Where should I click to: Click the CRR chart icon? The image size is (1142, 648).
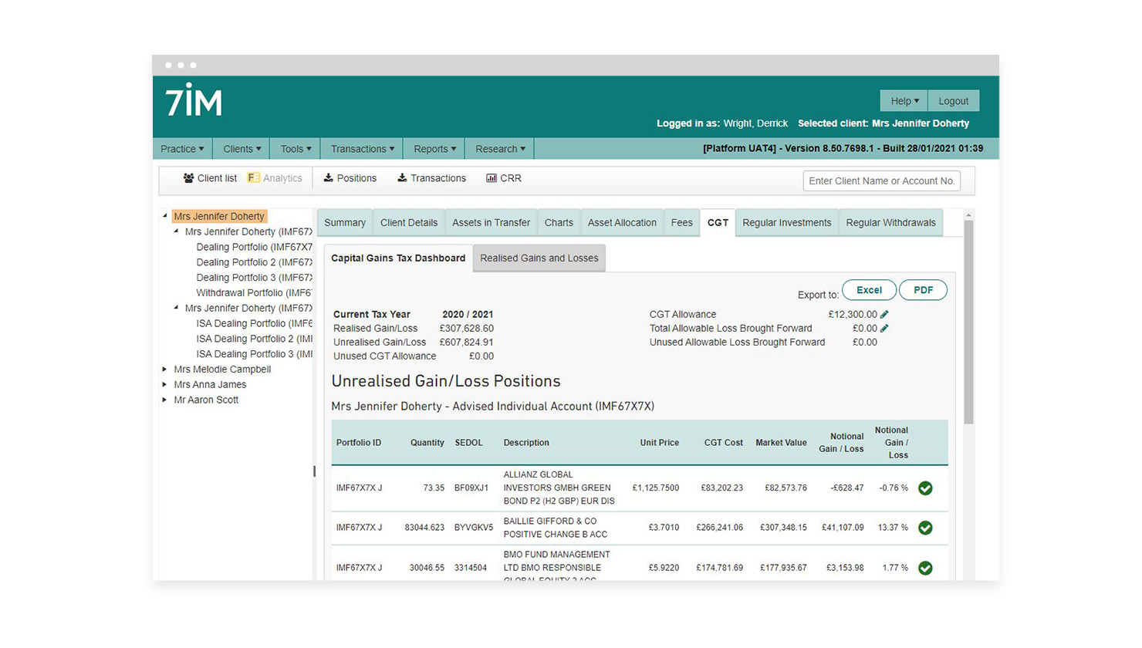[492, 178]
